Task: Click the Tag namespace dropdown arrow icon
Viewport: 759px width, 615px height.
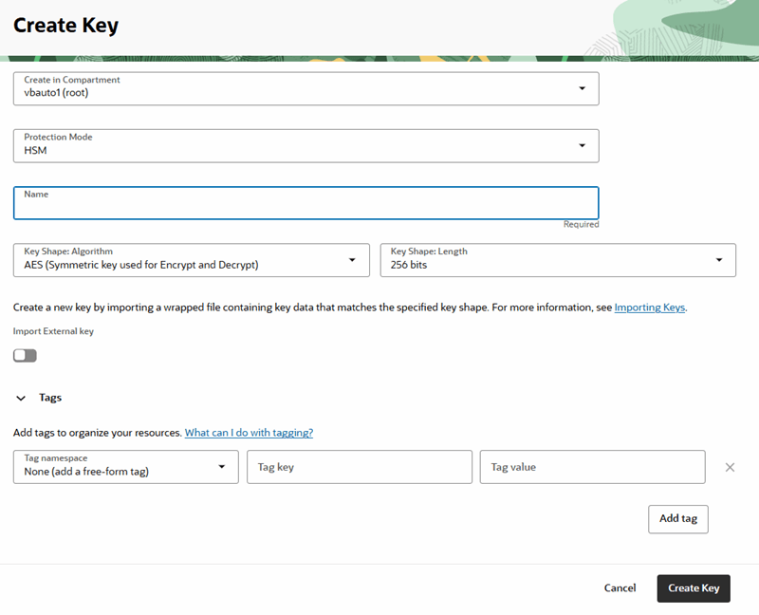Action: tap(224, 466)
